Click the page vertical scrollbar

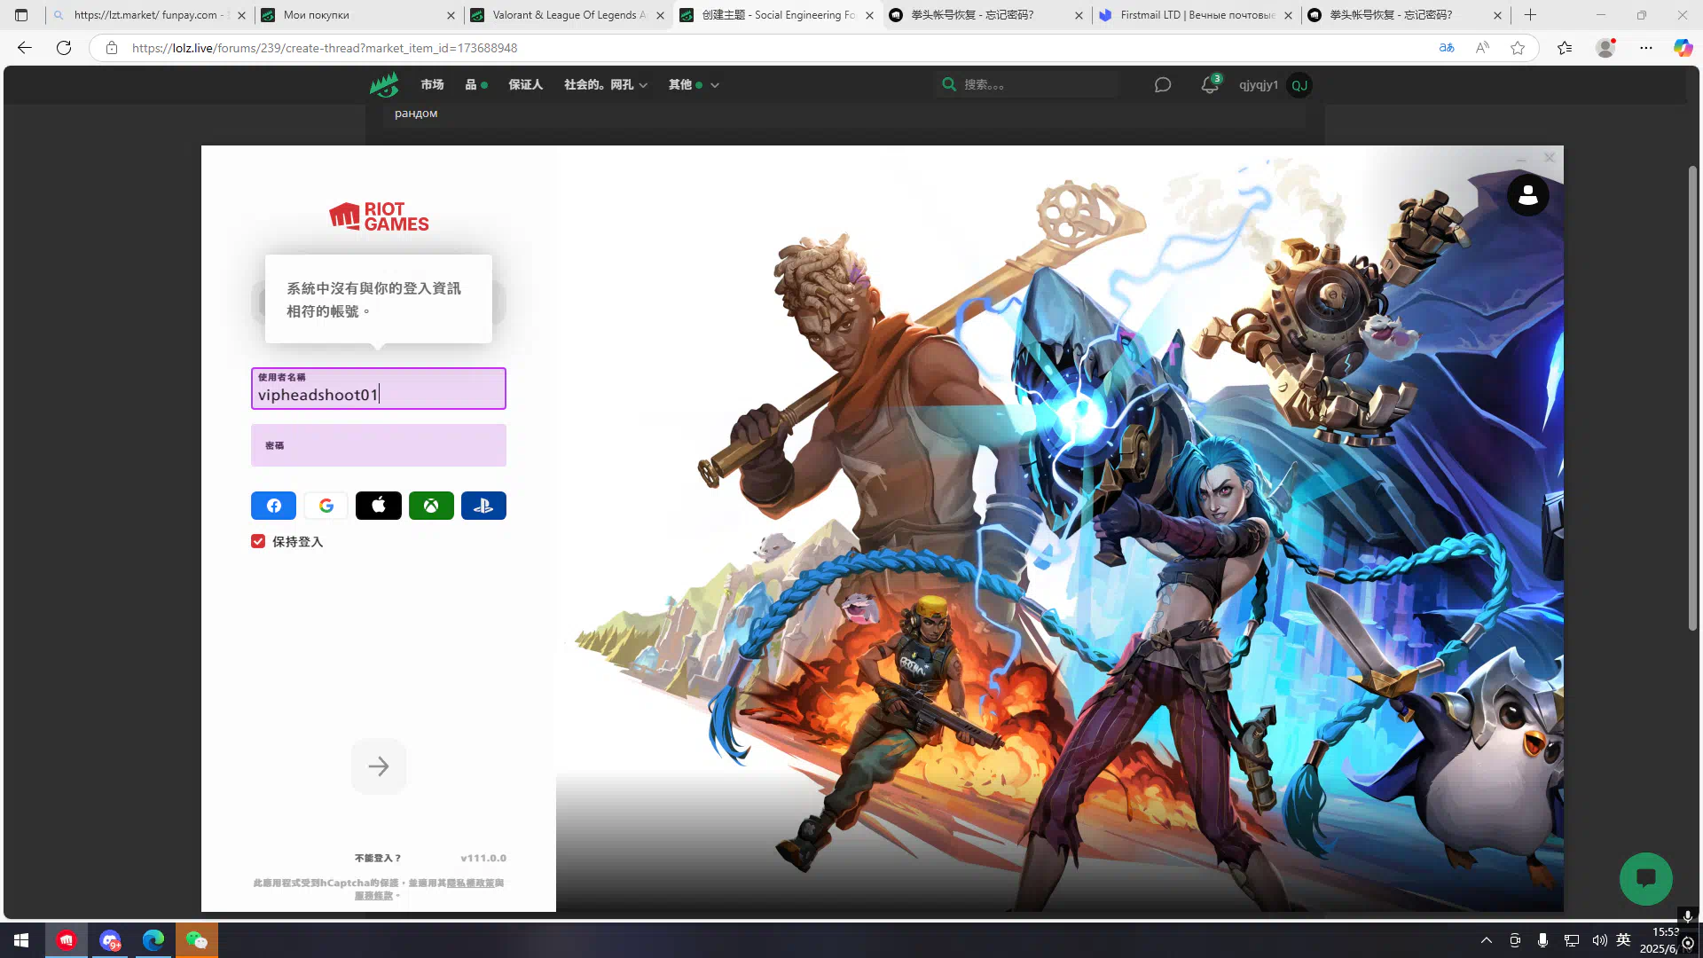click(x=1693, y=399)
